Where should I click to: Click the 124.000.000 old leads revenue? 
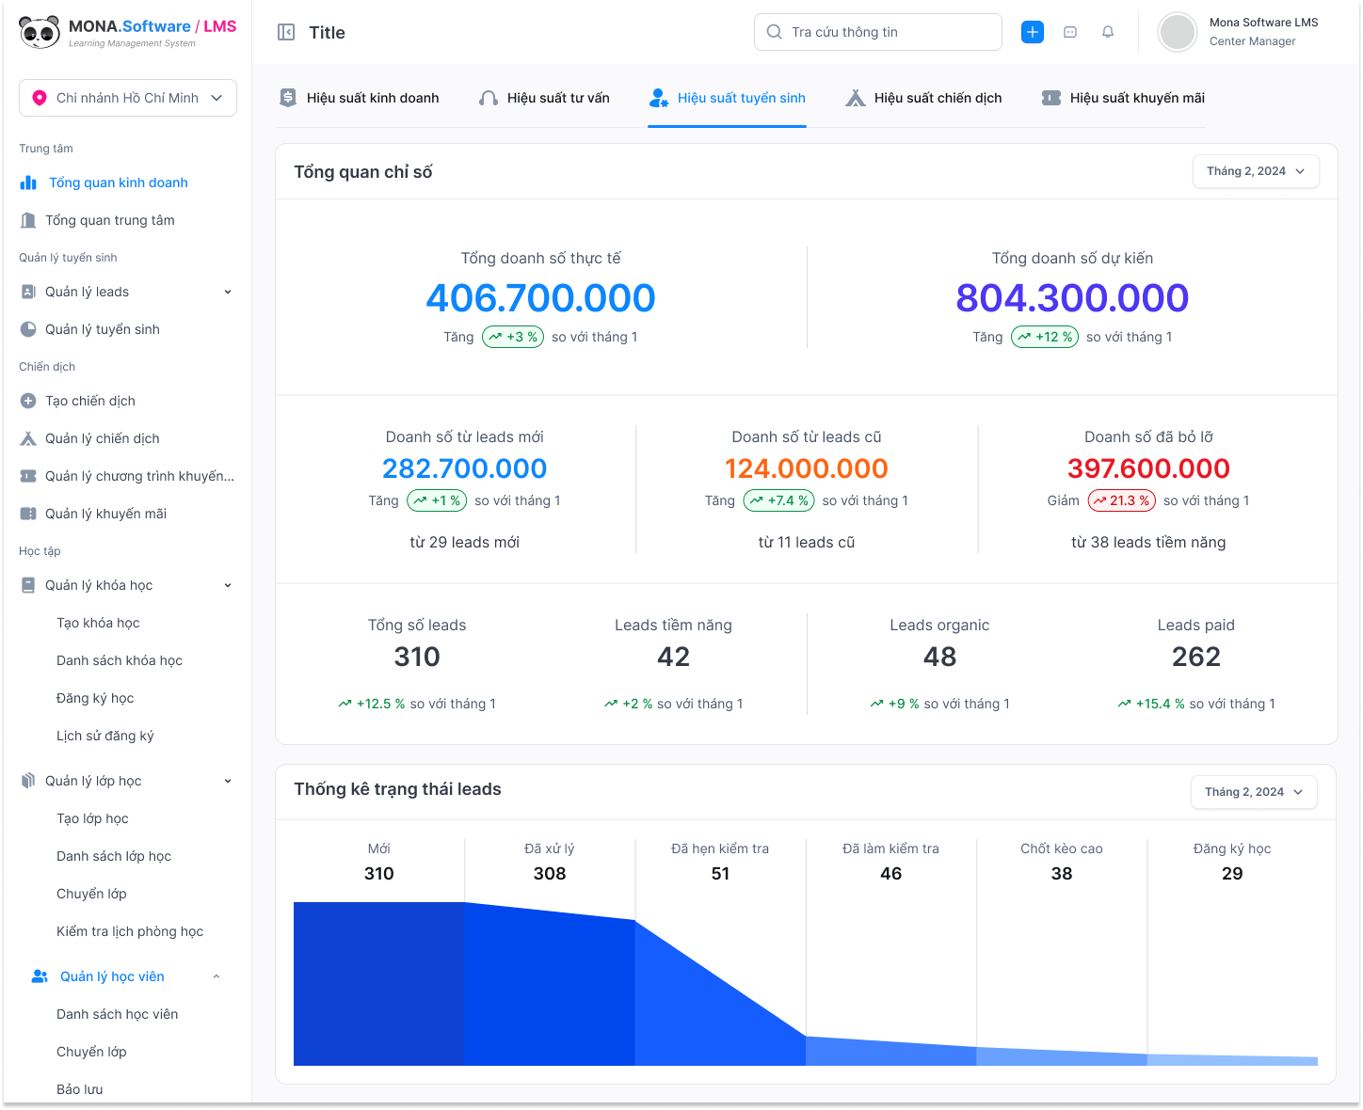807,468
